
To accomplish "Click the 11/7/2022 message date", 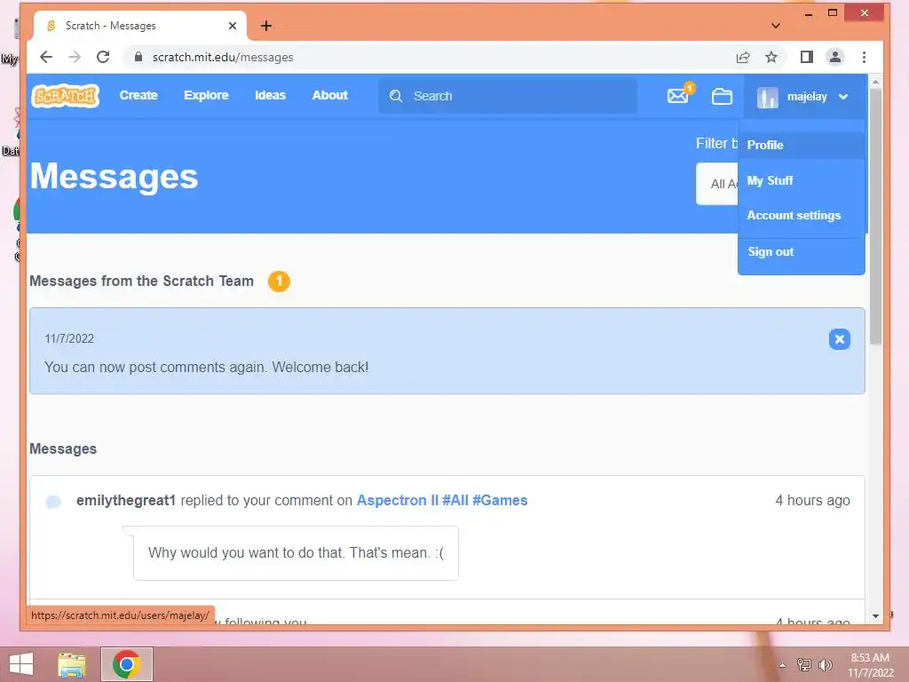I will click(69, 338).
